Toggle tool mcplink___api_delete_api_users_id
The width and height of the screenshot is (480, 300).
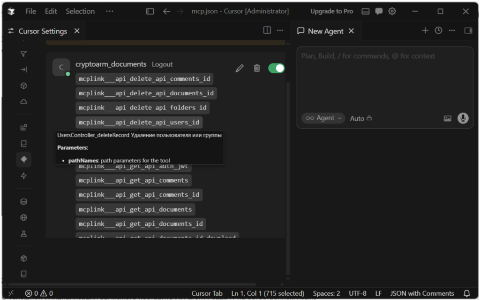coord(139,123)
